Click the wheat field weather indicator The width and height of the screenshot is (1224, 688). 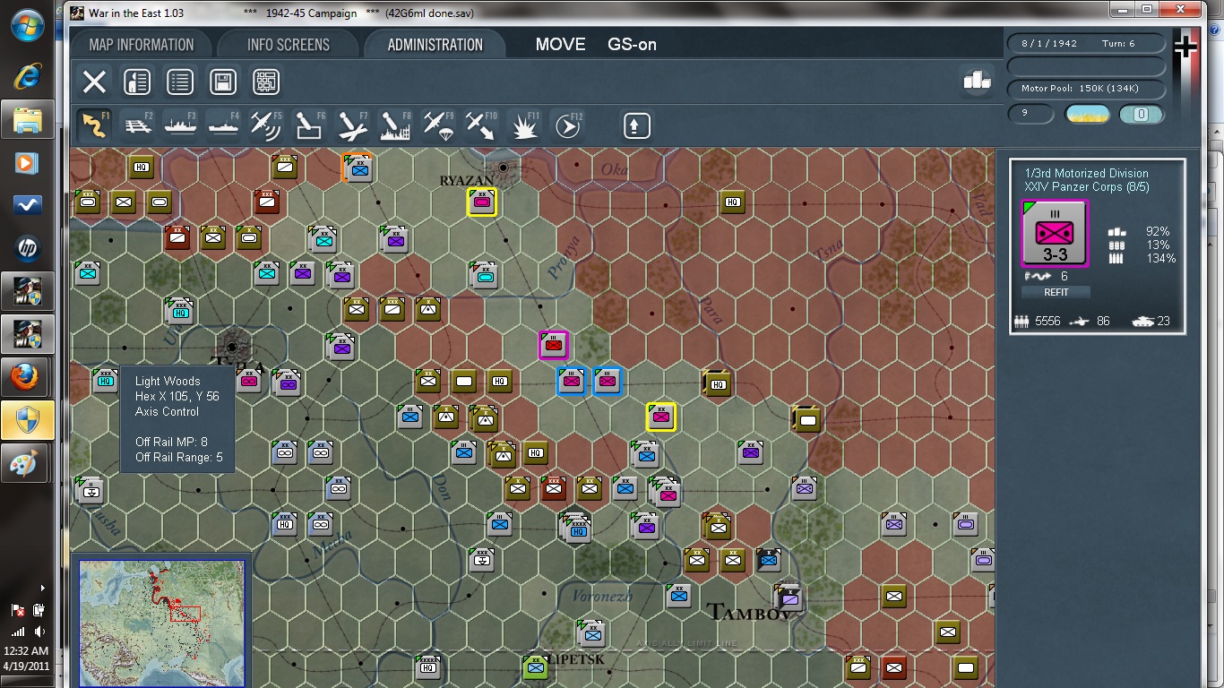(1087, 114)
